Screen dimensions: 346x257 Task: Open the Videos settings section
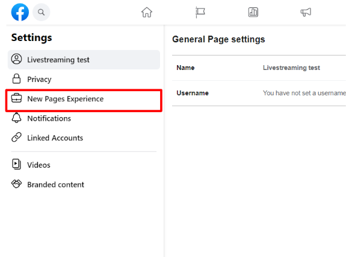click(84, 165)
